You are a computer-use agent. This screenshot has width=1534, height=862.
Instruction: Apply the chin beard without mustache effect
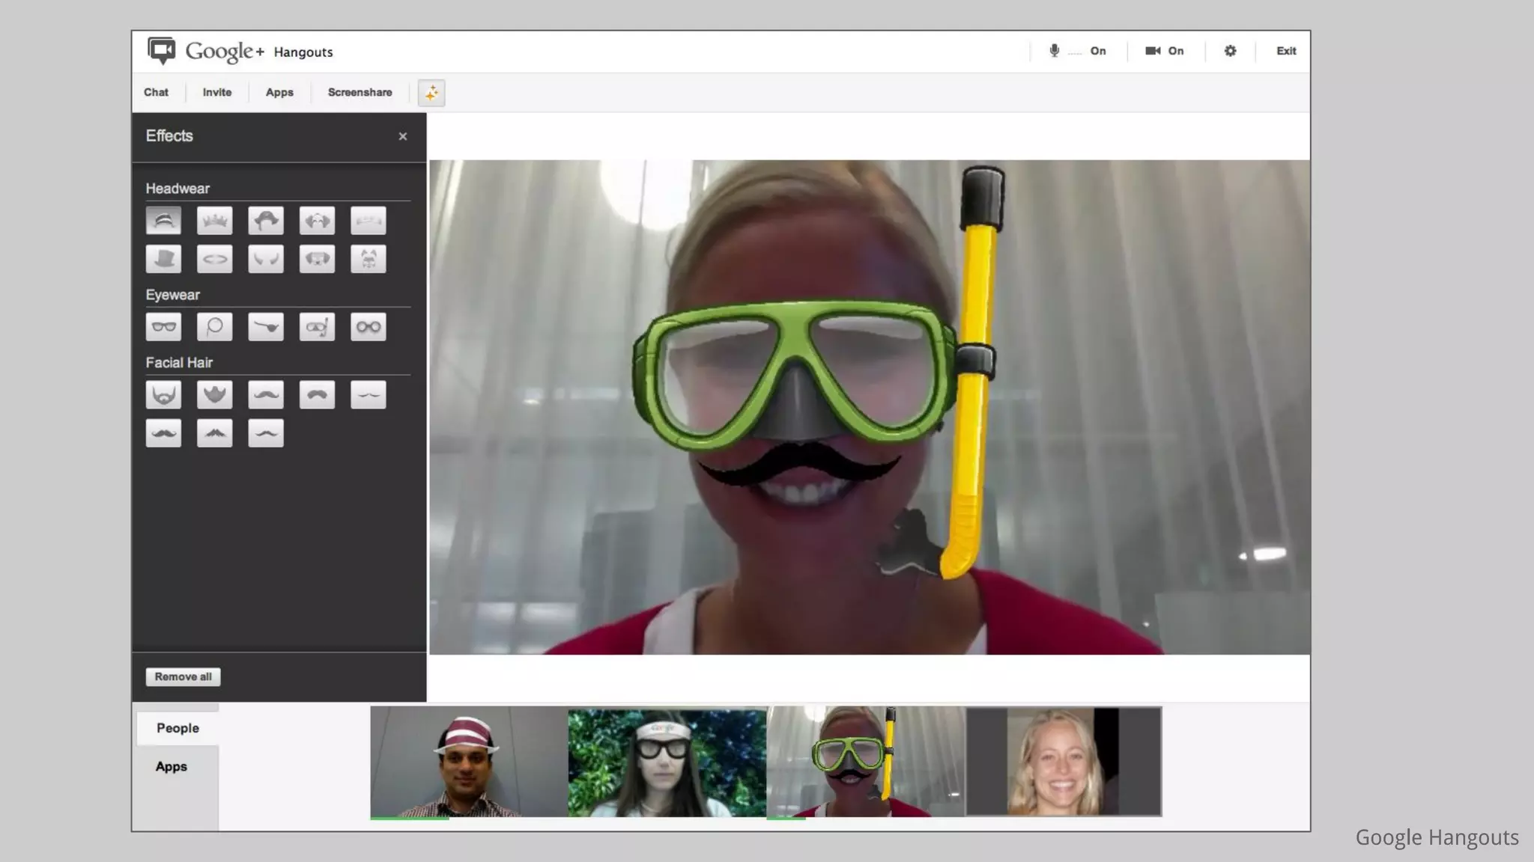tap(215, 394)
